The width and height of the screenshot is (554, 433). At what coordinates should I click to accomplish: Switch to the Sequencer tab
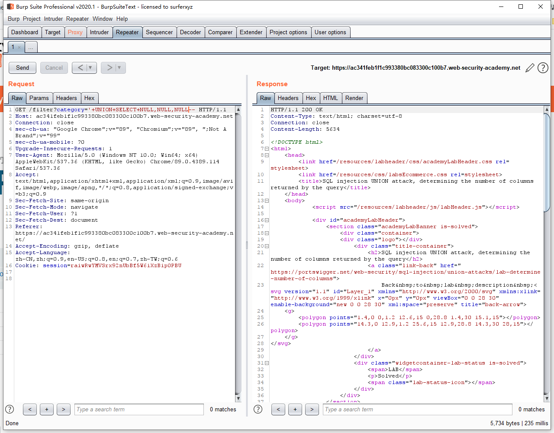159,32
